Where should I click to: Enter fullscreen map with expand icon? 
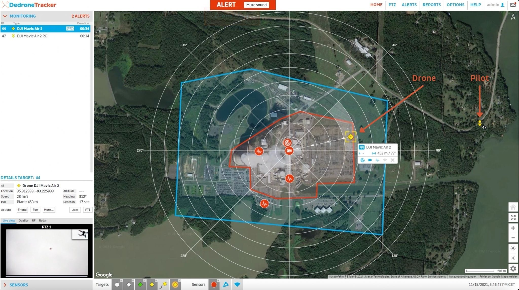(513, 217)
